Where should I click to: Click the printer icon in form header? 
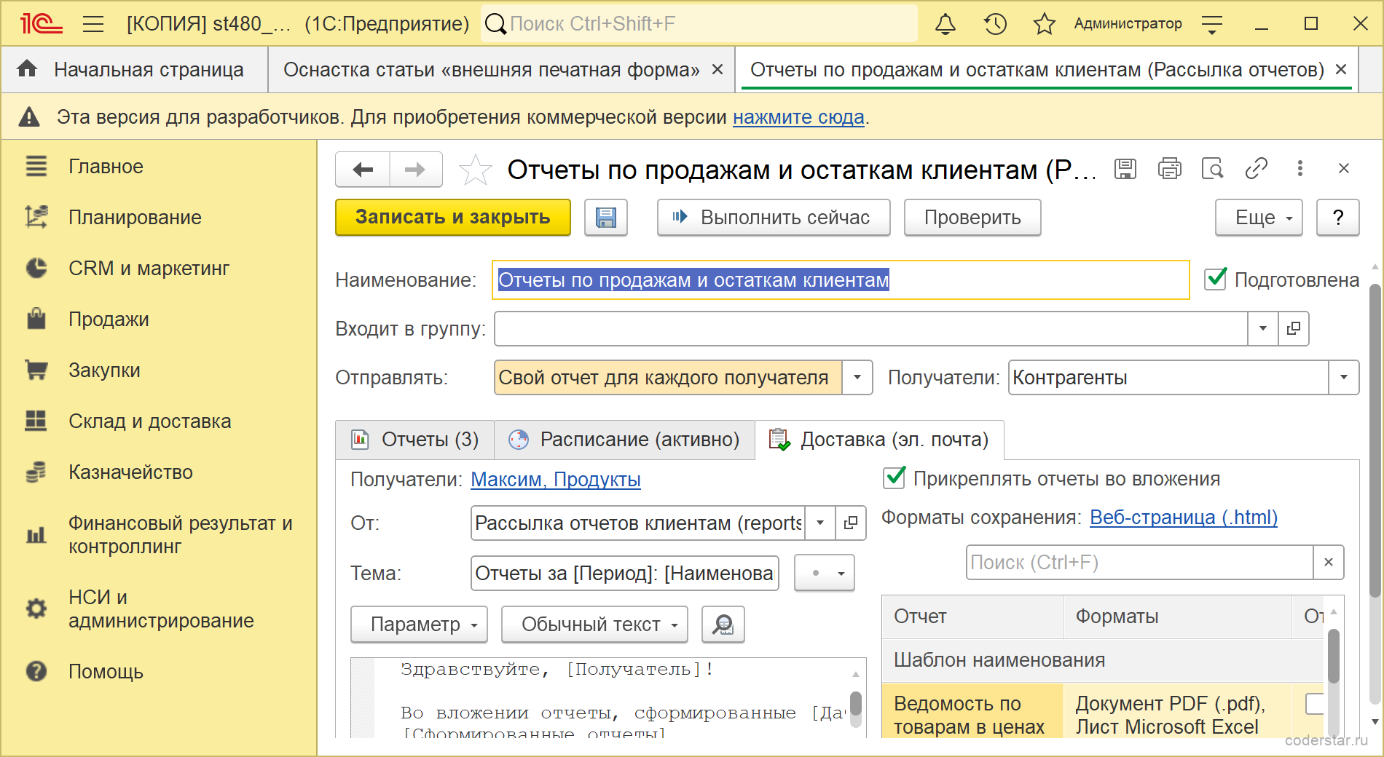[x=1169, y=169]
